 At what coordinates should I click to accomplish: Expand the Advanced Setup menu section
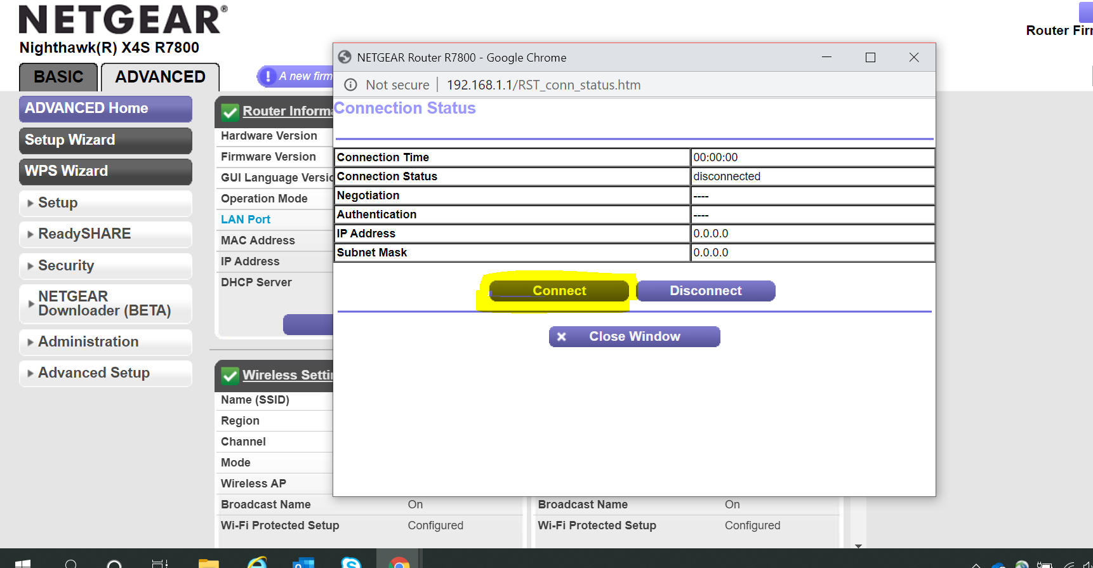coord(105,373)
